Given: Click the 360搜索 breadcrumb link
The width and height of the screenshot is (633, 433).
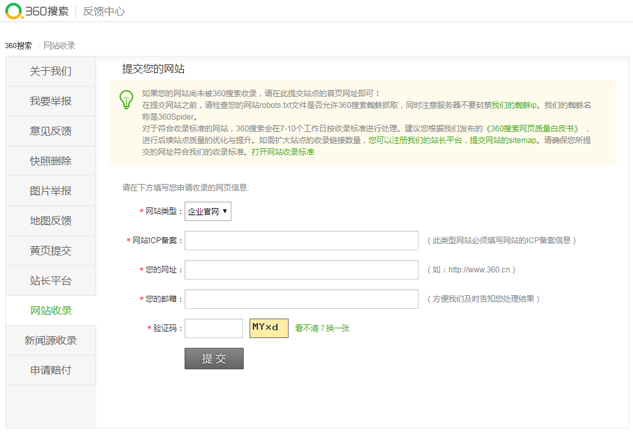Looking at the screenshot, I should [18, 46].
